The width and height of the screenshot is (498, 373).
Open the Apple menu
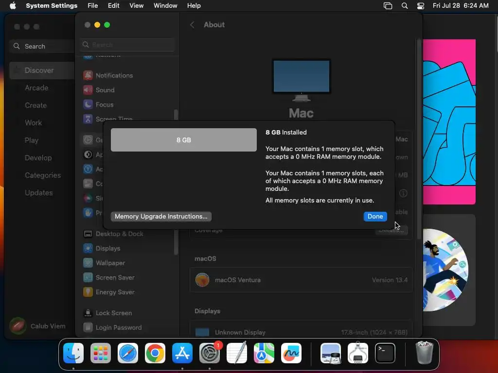(x=13, y=6)
